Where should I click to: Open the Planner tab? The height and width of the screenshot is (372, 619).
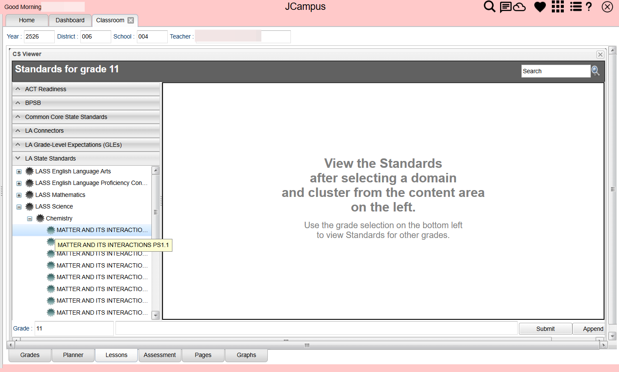tap(73, 355)
